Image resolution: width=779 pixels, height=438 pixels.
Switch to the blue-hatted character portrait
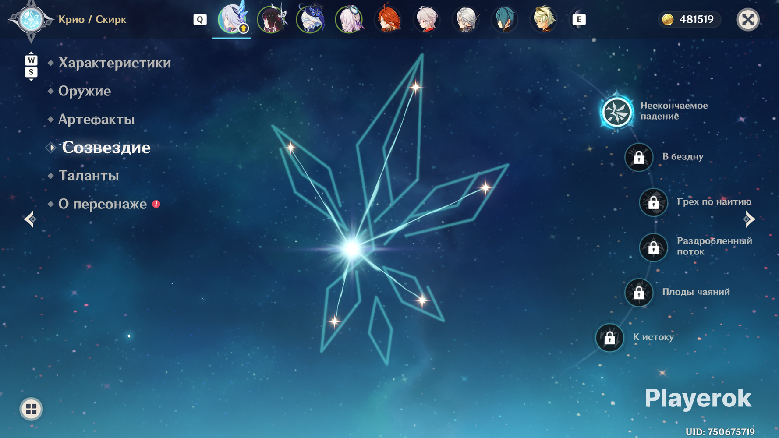[310, 19]
